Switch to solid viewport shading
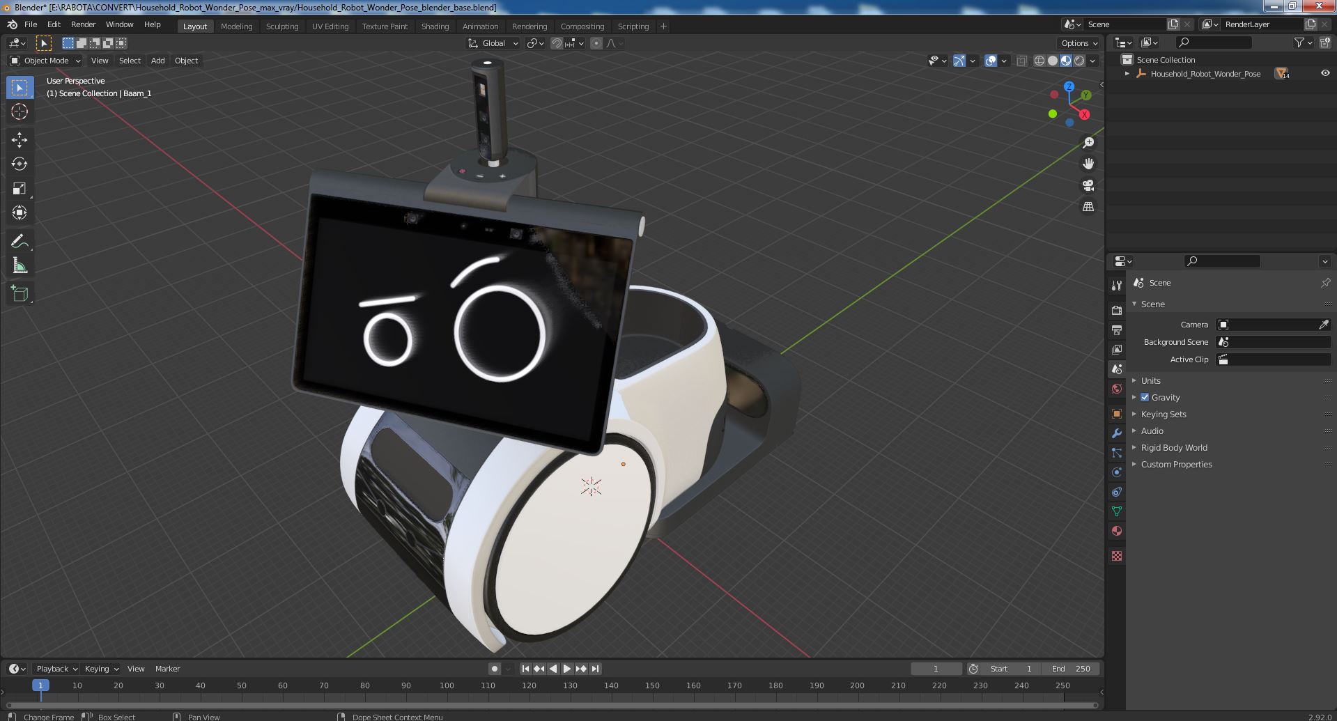The height and width of the screenshot is (721, 1337). 1053,61
